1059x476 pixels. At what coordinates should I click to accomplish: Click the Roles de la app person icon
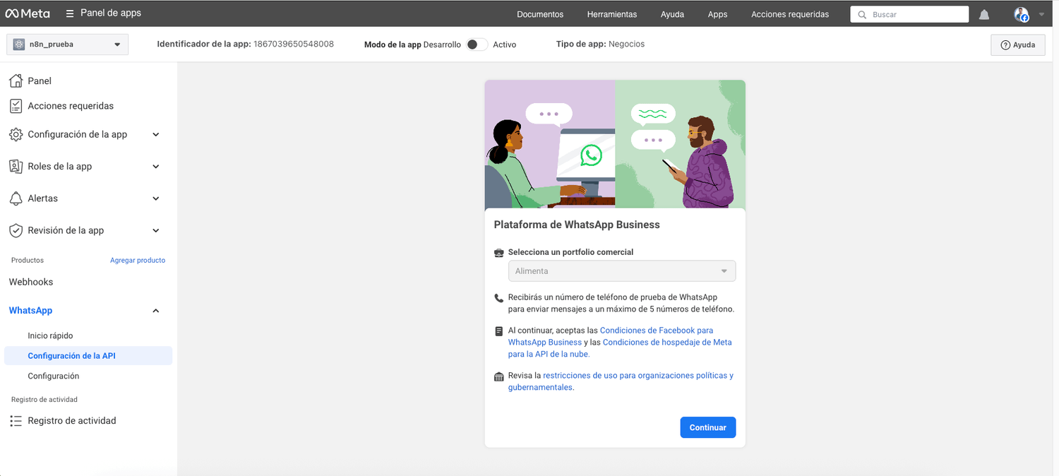pos(16,166)
